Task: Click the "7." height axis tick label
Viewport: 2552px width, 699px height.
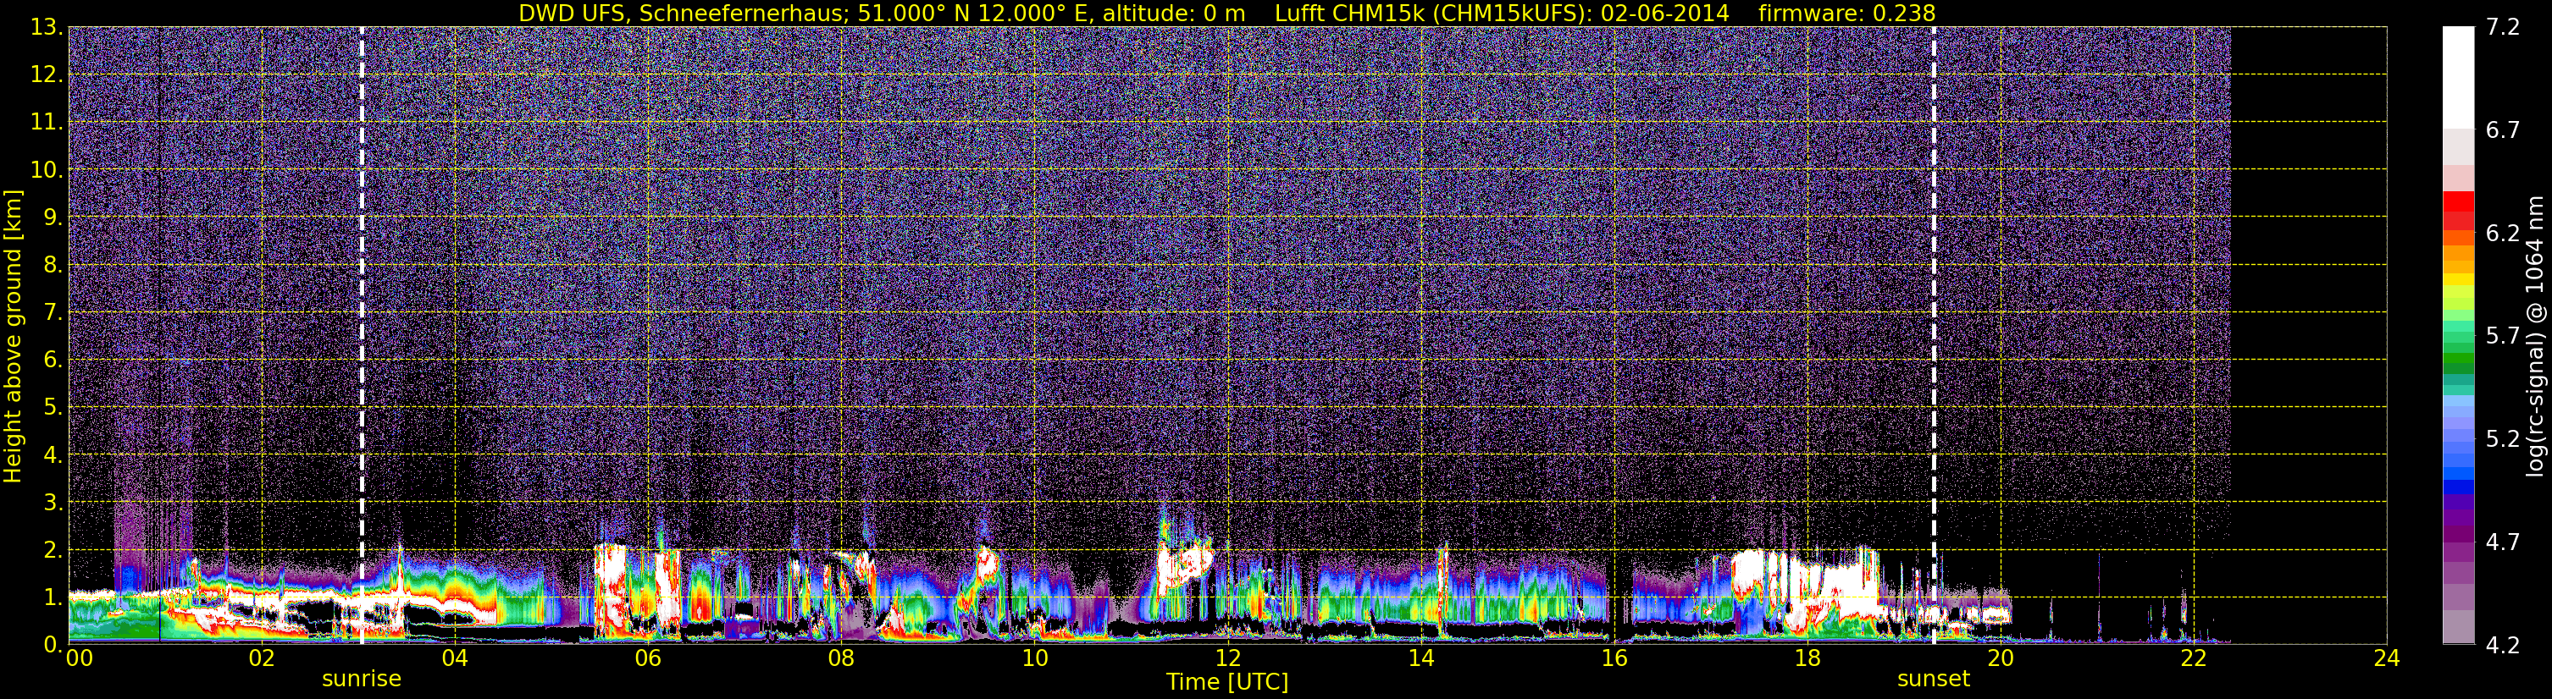Action: pyautogui.click(x=52, y=312)
